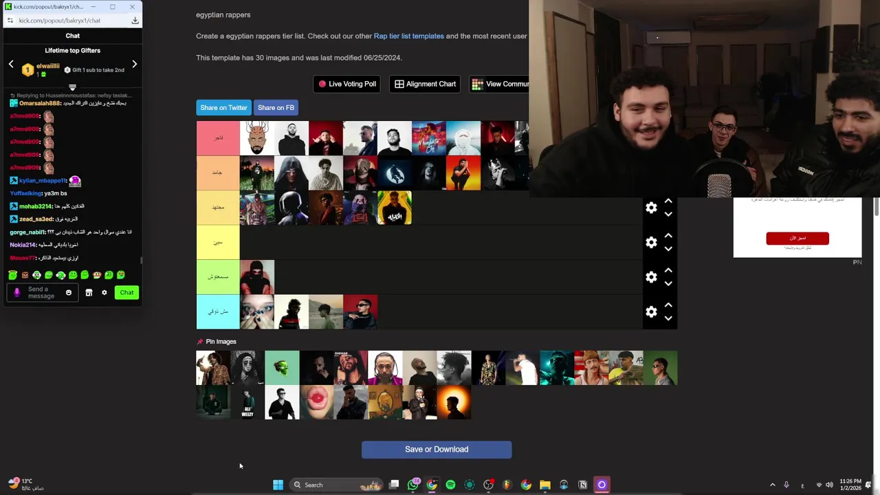Image resolution: width=880 pixels, height=495 pixels.
Task: Select glowing orange sun silhouette image
Action: click(454, 402)
